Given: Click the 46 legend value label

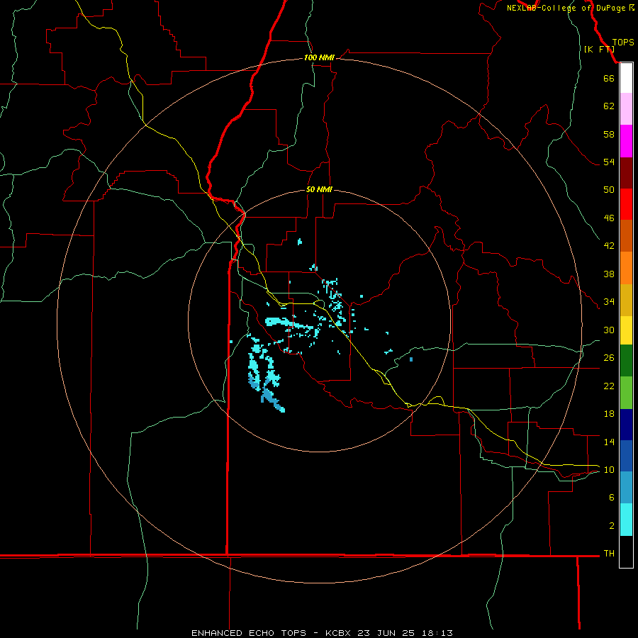Looking at the screenshot, I should 609,218.
